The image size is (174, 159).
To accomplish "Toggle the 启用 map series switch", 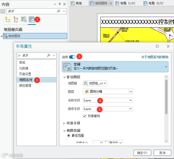I will tap(72, 57).
